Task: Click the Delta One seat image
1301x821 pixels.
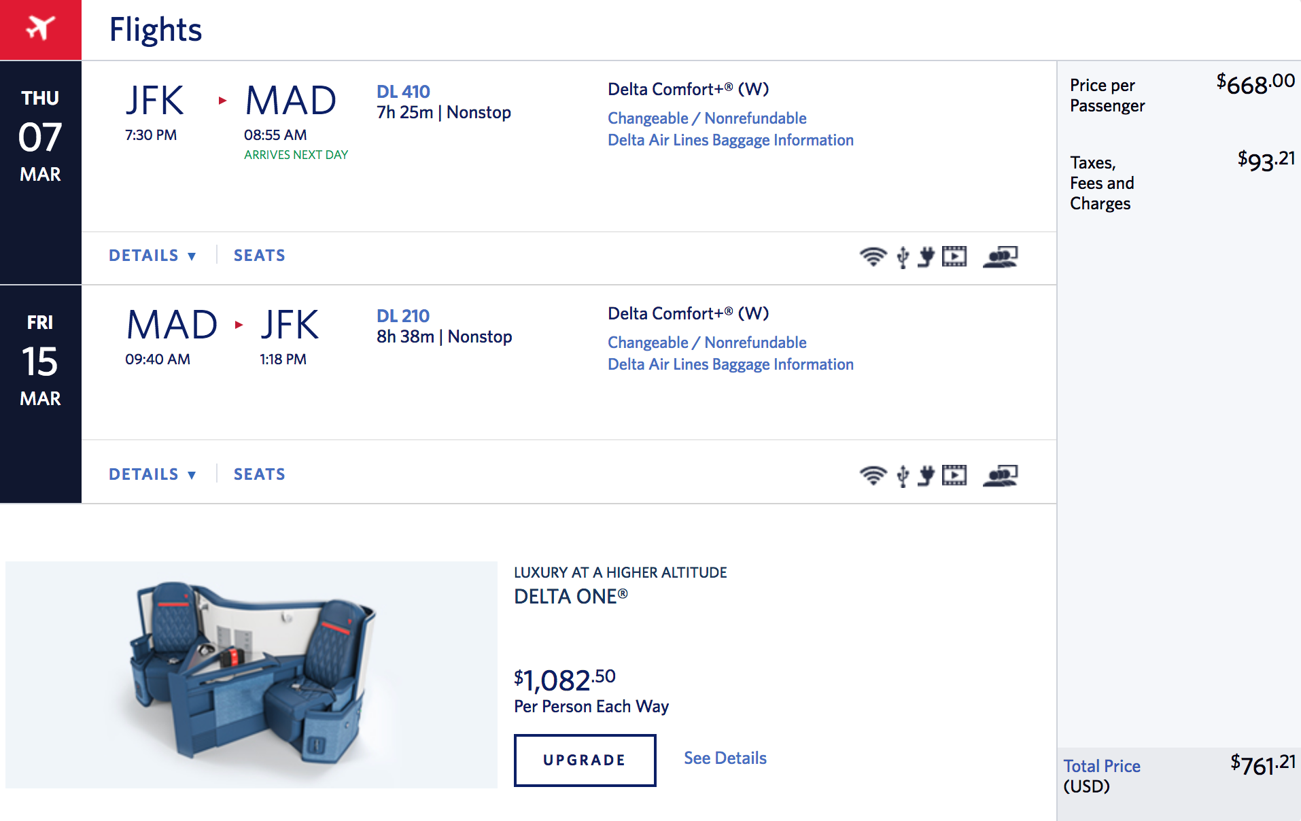Action: 251,674
